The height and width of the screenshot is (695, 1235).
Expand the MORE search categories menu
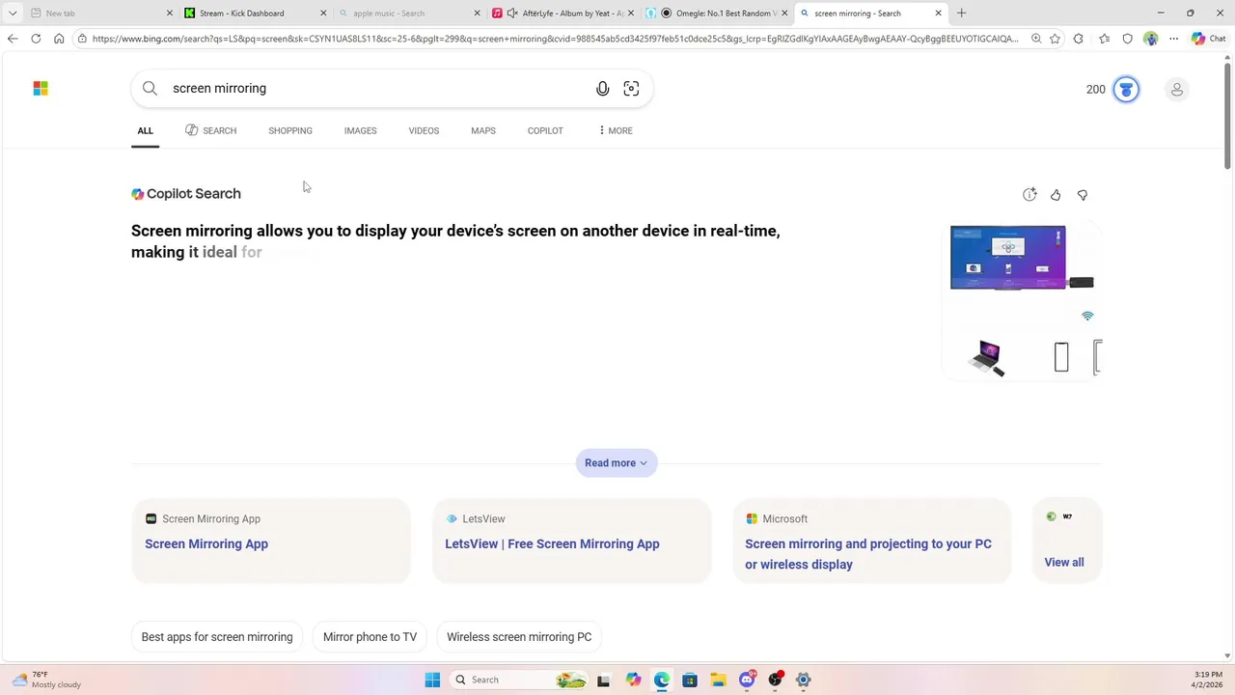(616, 130)
